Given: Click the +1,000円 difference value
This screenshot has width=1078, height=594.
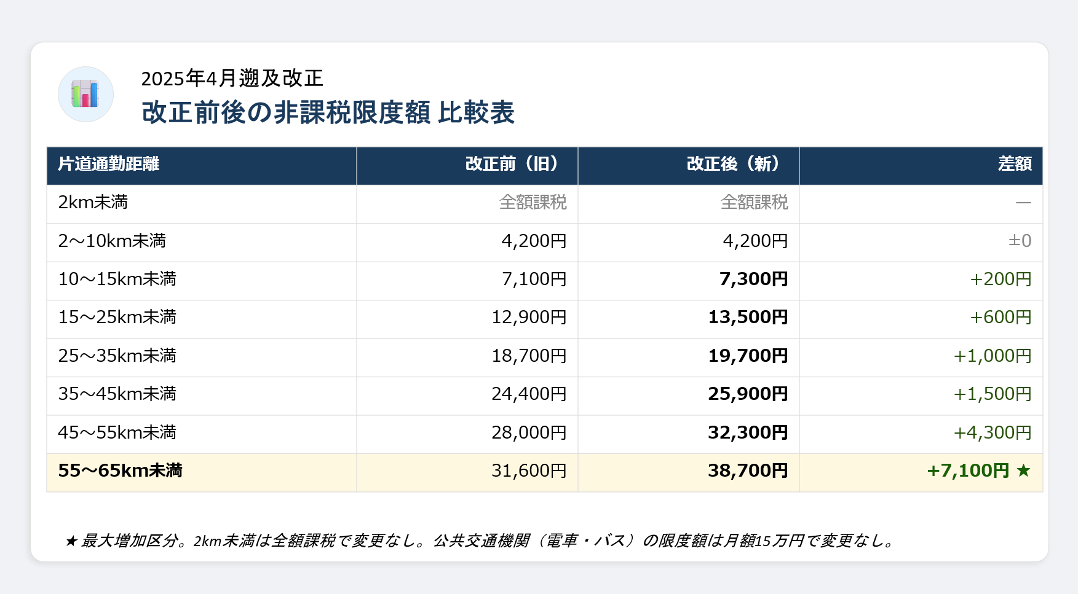Looking at the screenshot, I should click(992, 356).
